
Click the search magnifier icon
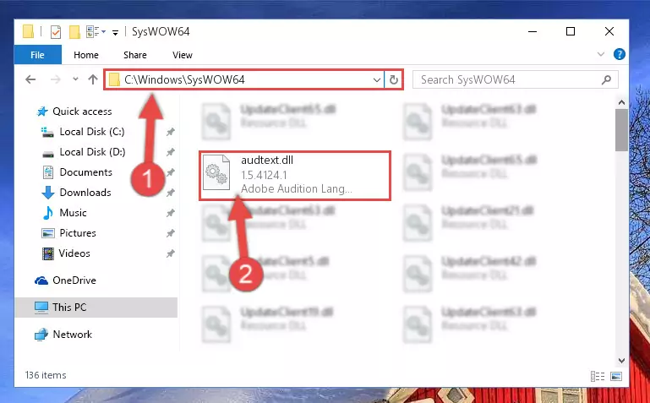pyautogui.click(x=607, y=79)
